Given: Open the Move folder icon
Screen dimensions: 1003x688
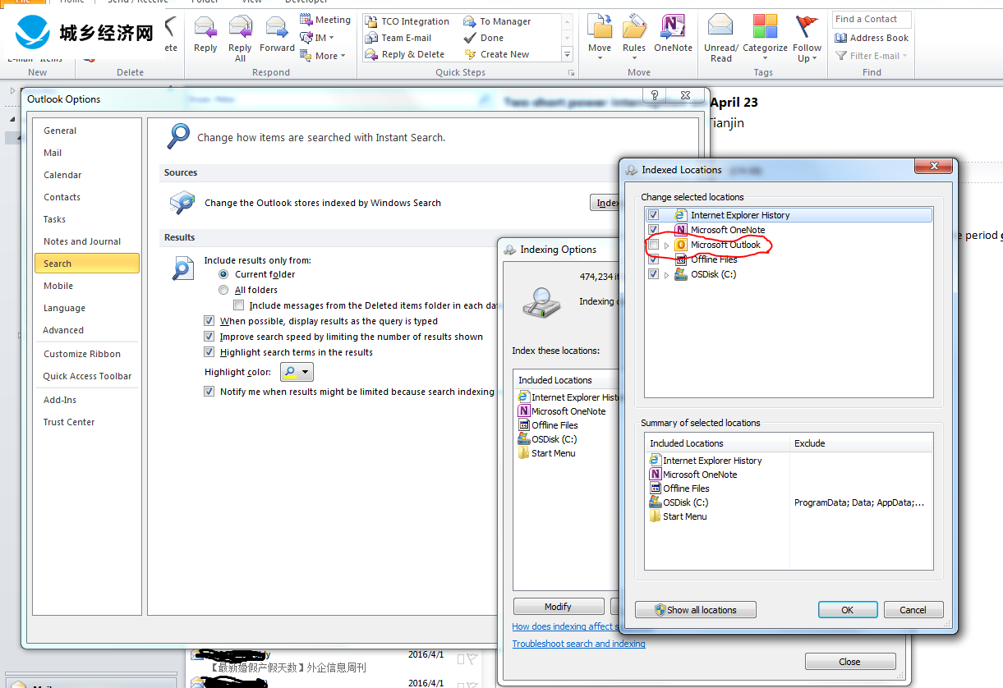Looking at the screenshot, I should (x=600, y=27).
